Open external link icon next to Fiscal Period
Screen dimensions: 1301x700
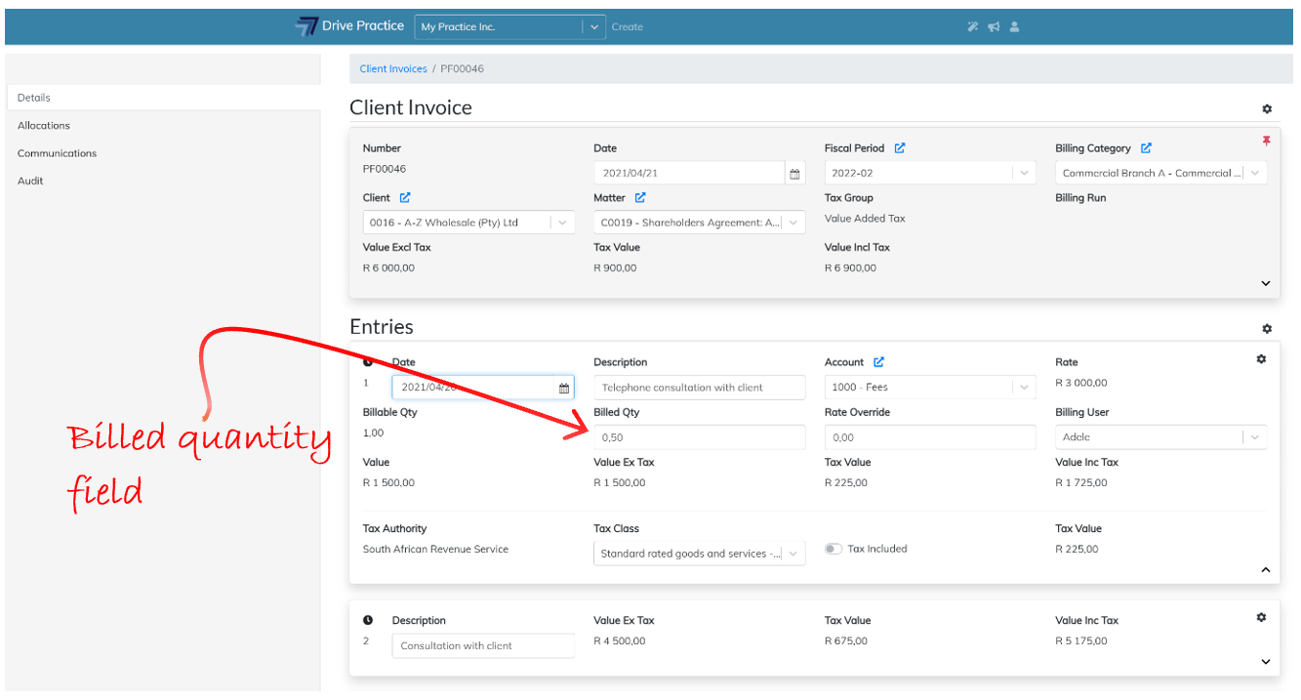900,148
